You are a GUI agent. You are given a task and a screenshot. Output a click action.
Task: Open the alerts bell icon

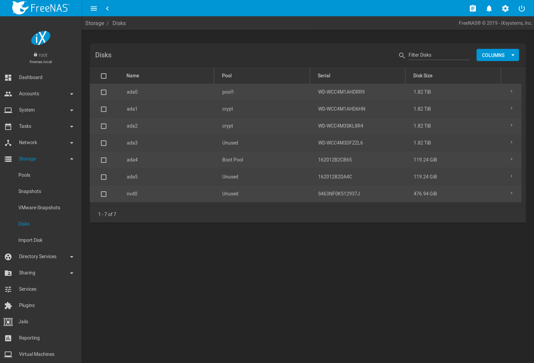point(489,8)
